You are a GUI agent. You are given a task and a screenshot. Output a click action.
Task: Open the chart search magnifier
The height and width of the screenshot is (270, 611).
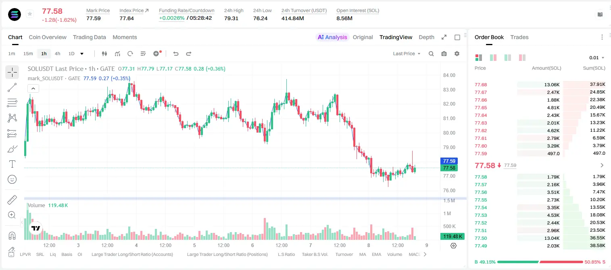tap(431, 54)
